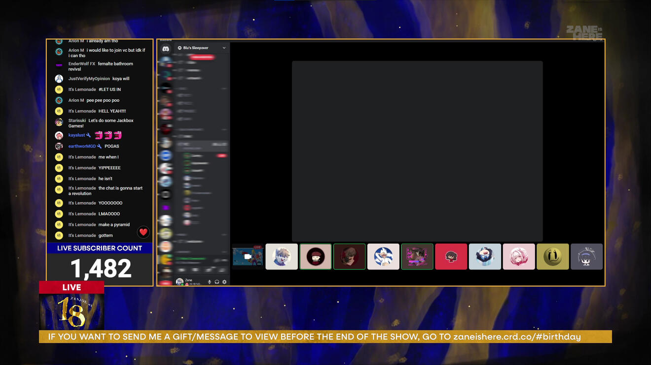Select the yellow smiley face participant tile

coord(553,257)
